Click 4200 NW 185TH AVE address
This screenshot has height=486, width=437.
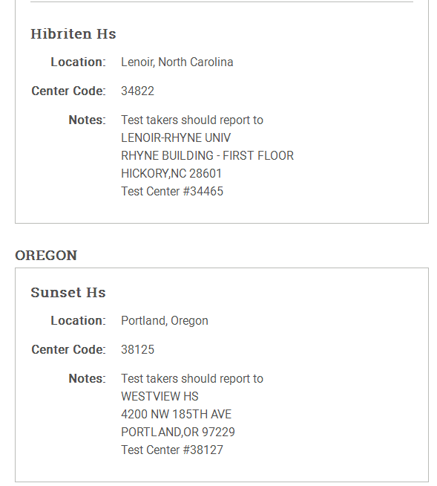point(176,415)
